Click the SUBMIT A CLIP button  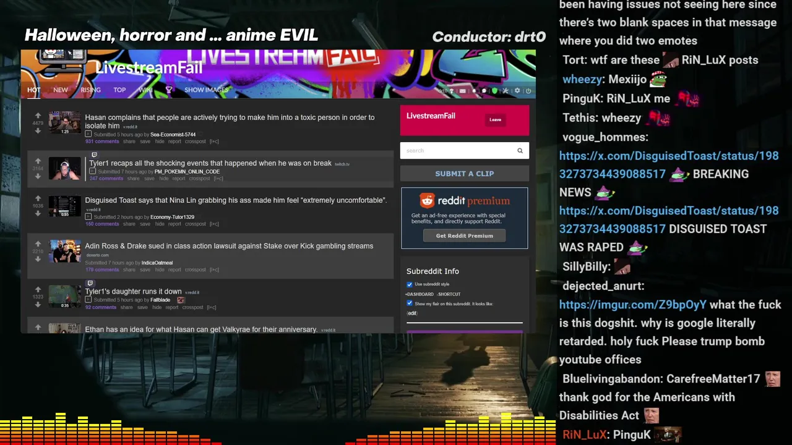click(464, 174)
